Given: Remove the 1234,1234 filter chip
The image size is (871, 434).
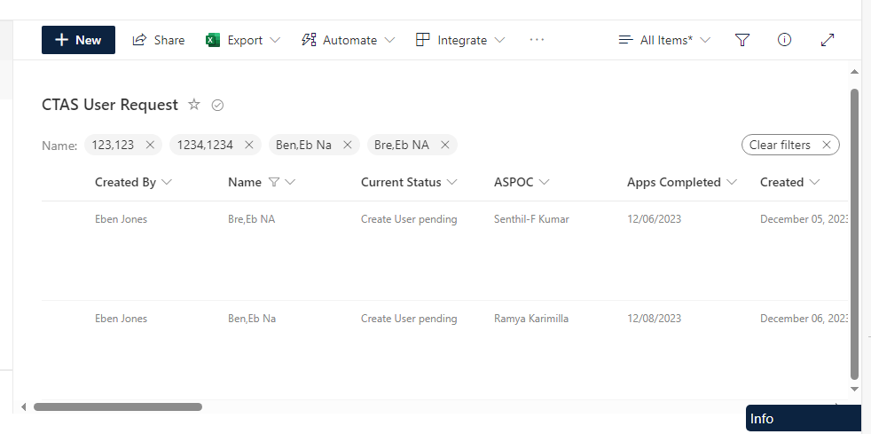Looking at the screenshot, I should coord(249,145).
